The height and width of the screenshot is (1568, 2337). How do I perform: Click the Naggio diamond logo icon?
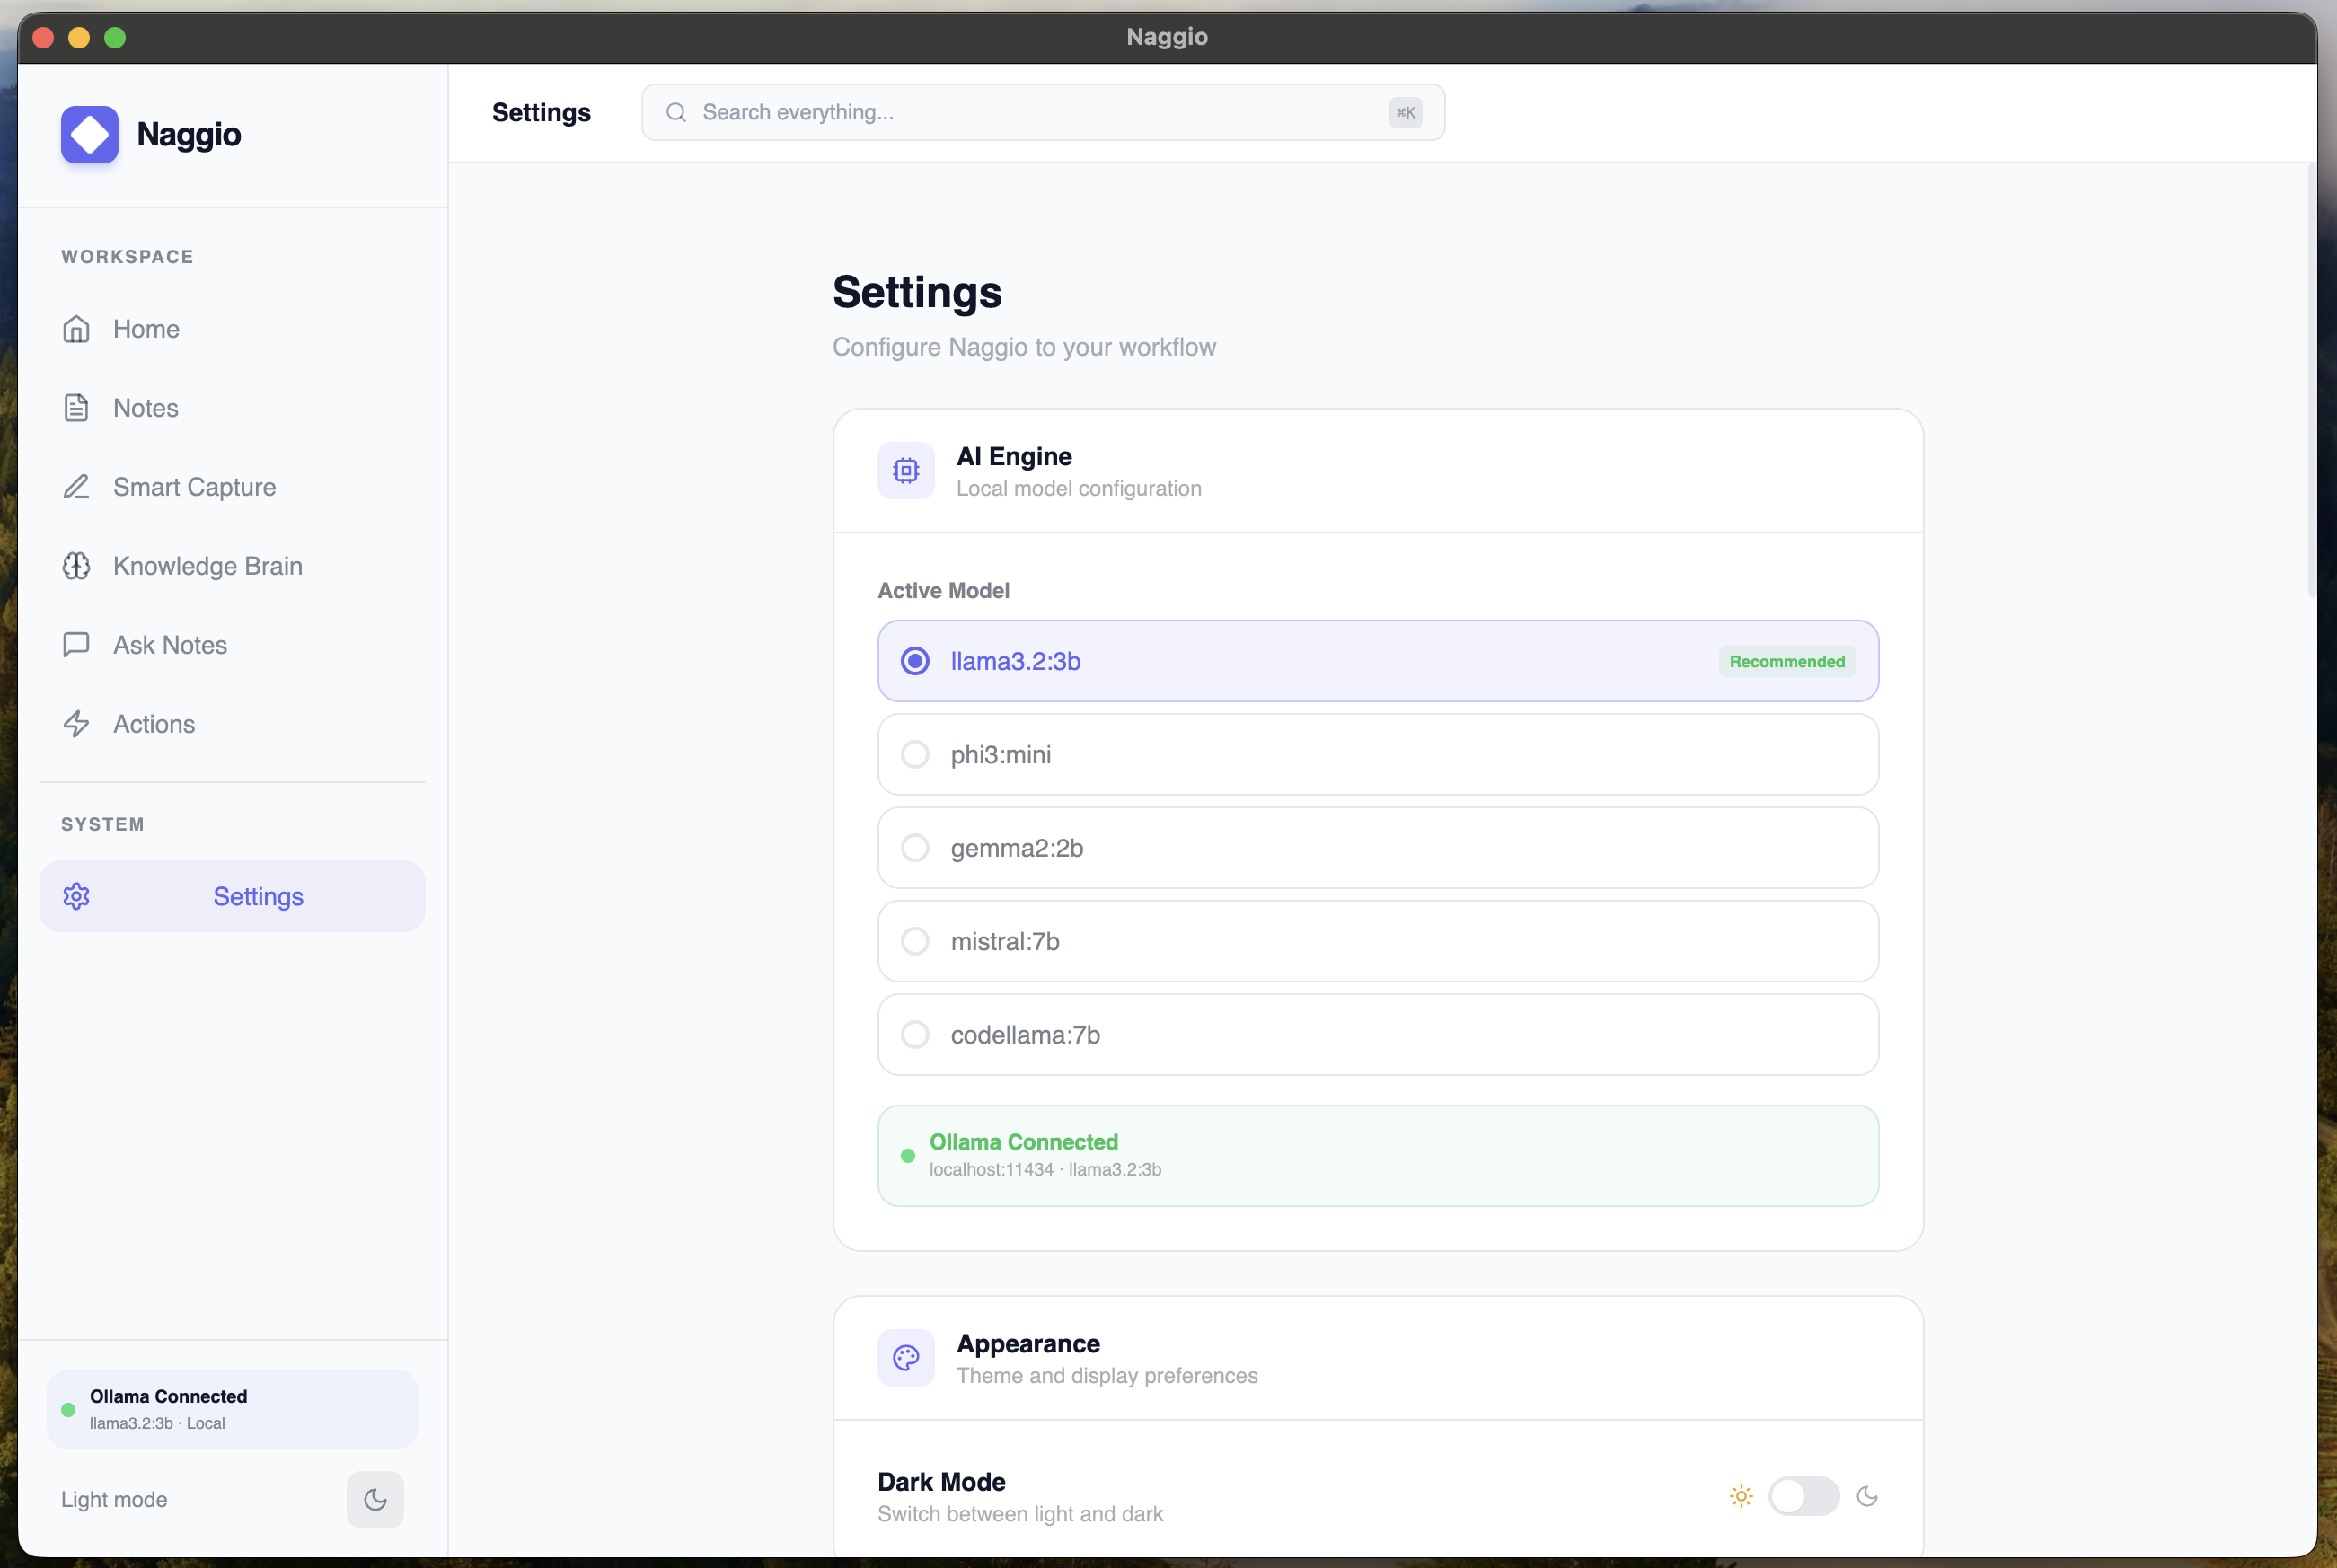point(89,134)
